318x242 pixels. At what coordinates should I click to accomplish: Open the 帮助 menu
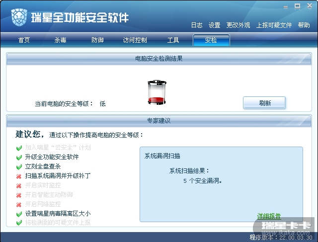(x=304, y=25)
